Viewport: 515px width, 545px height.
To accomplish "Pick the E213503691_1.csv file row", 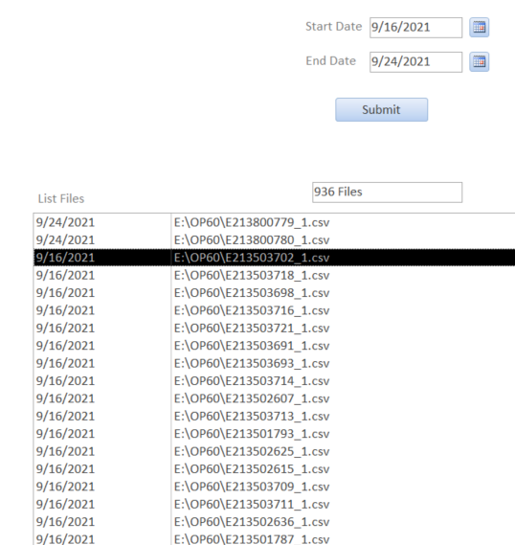I will coord(275,346).
